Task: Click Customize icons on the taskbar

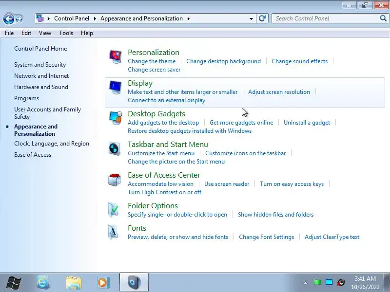Action: (246, 153)
